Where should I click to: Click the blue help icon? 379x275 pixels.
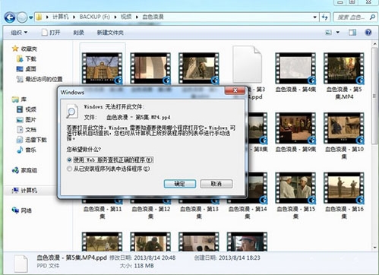tap(368, 32)
